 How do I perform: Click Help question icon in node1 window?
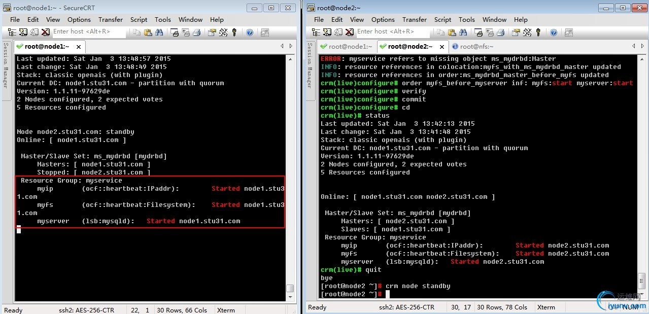tap(250, 32)
